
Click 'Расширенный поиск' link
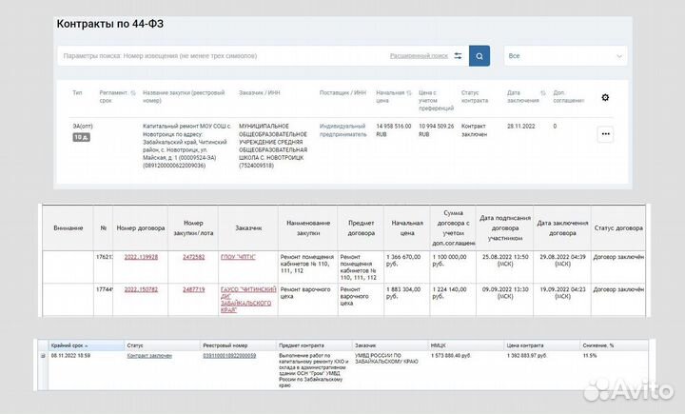419,56
